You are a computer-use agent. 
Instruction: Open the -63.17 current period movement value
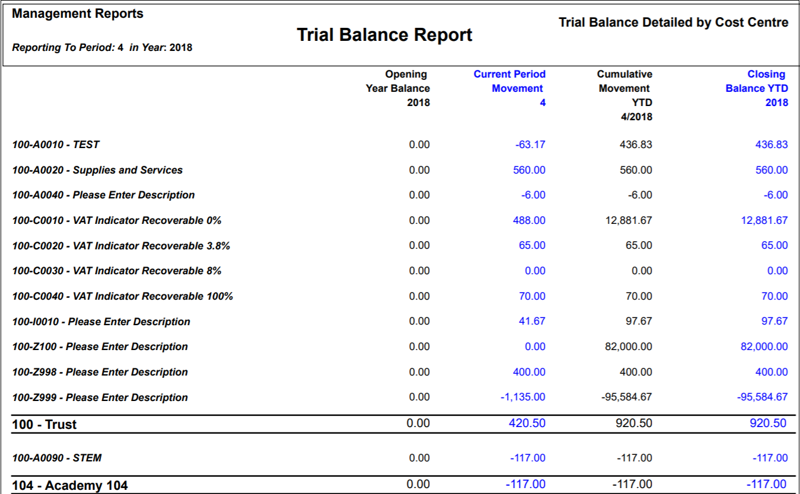tap(530, 145)
